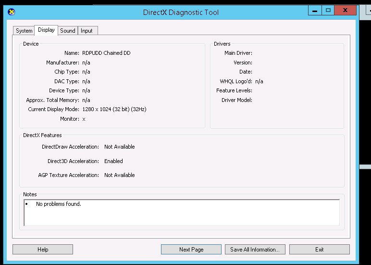371x265 pixels.
Task: Click display mode value '1280 x 1024 (32 bit) (32Hz)'
Action: click(x=114, y=109)
